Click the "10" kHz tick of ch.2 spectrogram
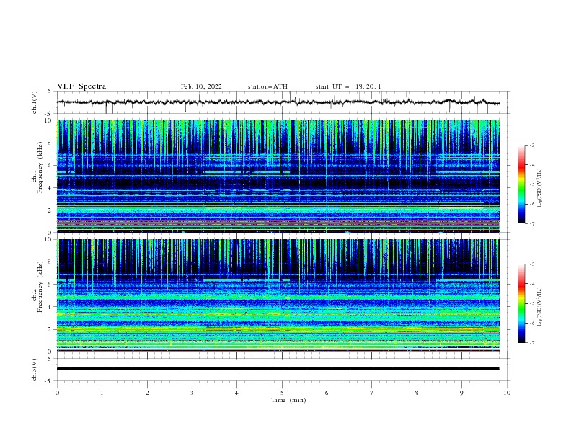 pos(49,239)
